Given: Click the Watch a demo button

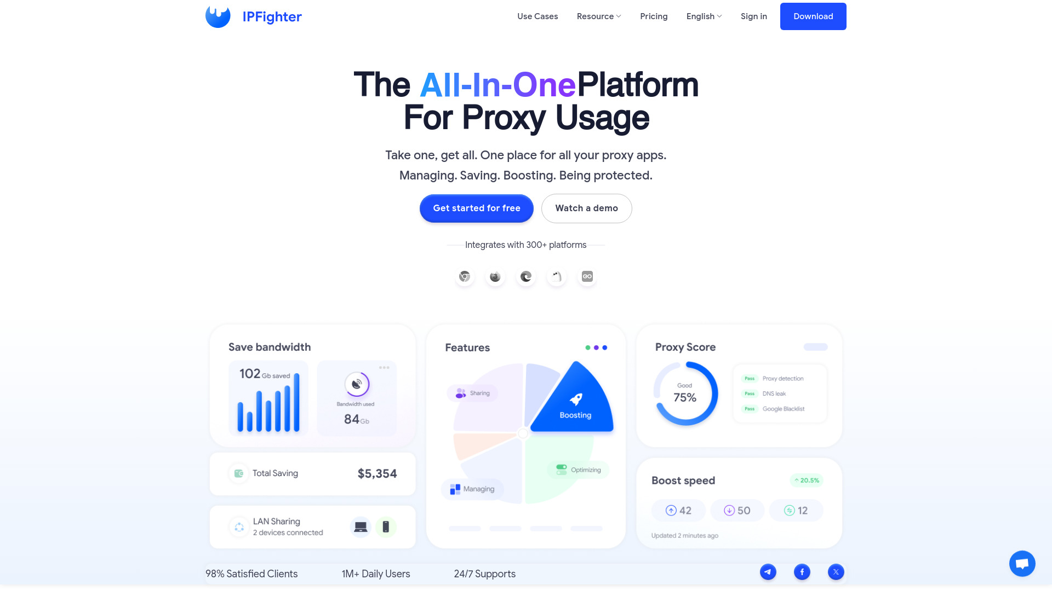Looking at the screenshot, I should tap(586, 208).
